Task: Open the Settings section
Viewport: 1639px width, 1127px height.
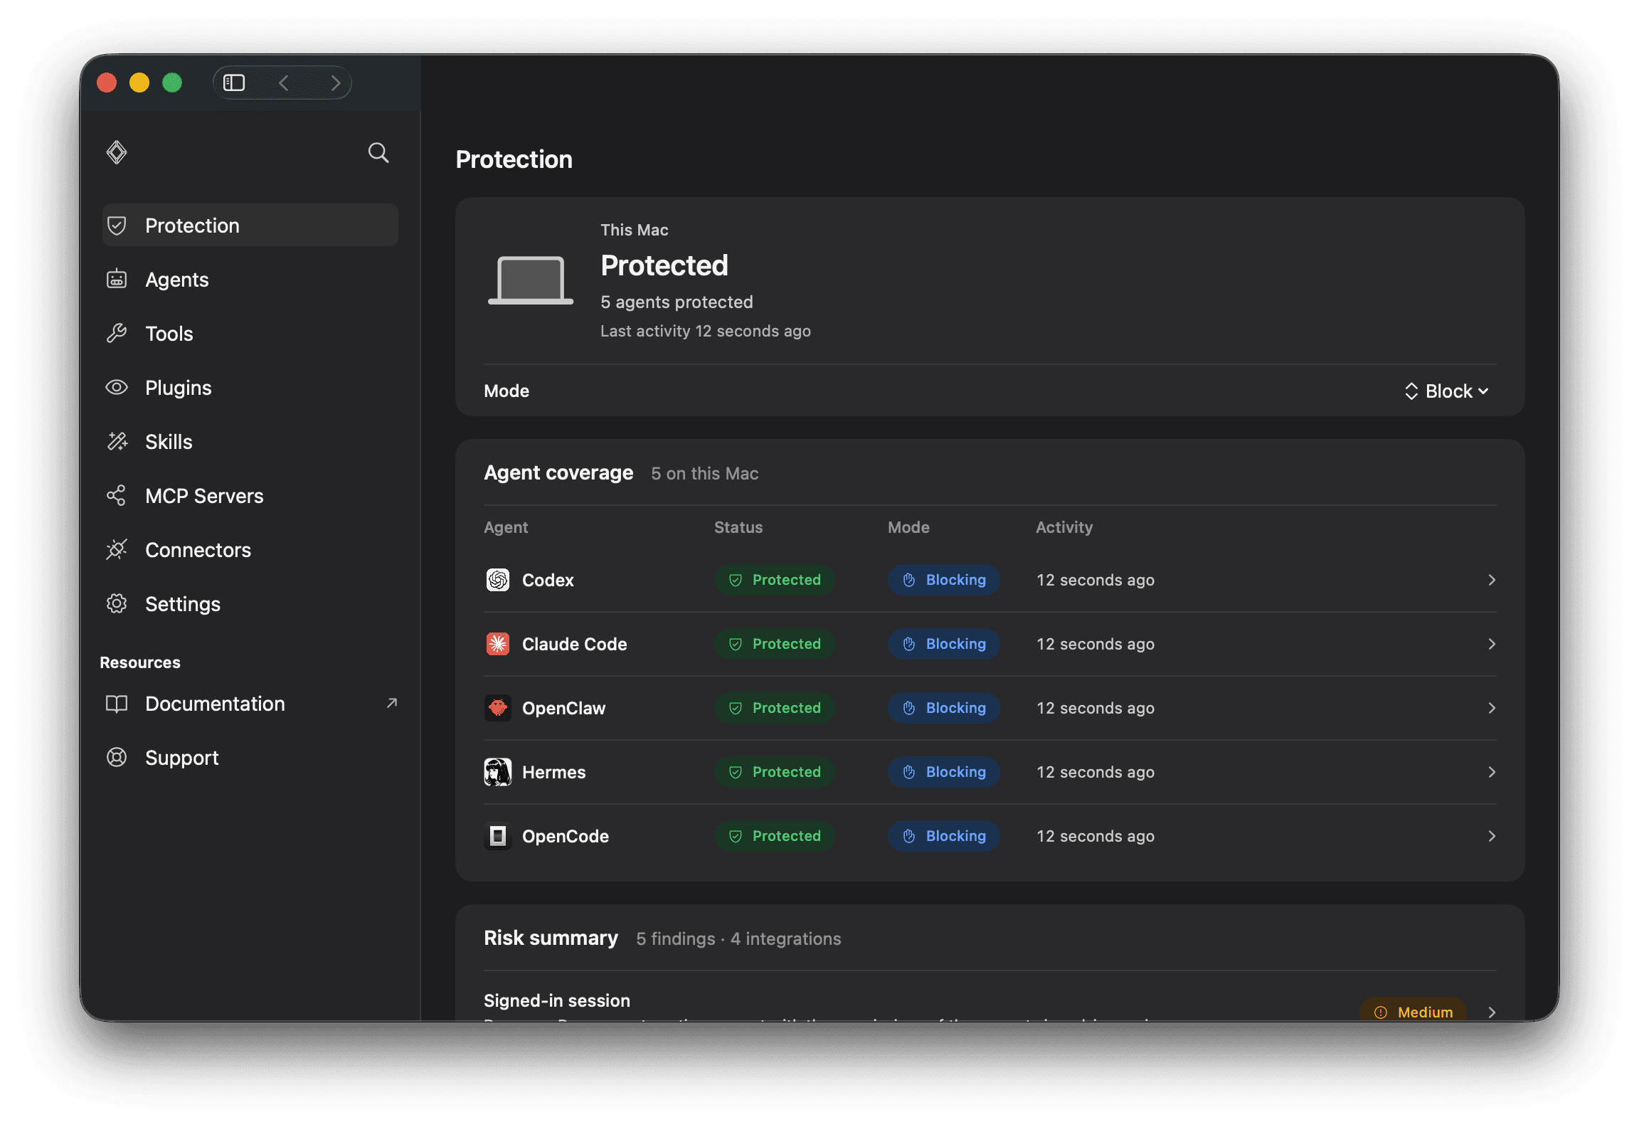Action: [250, 604]
